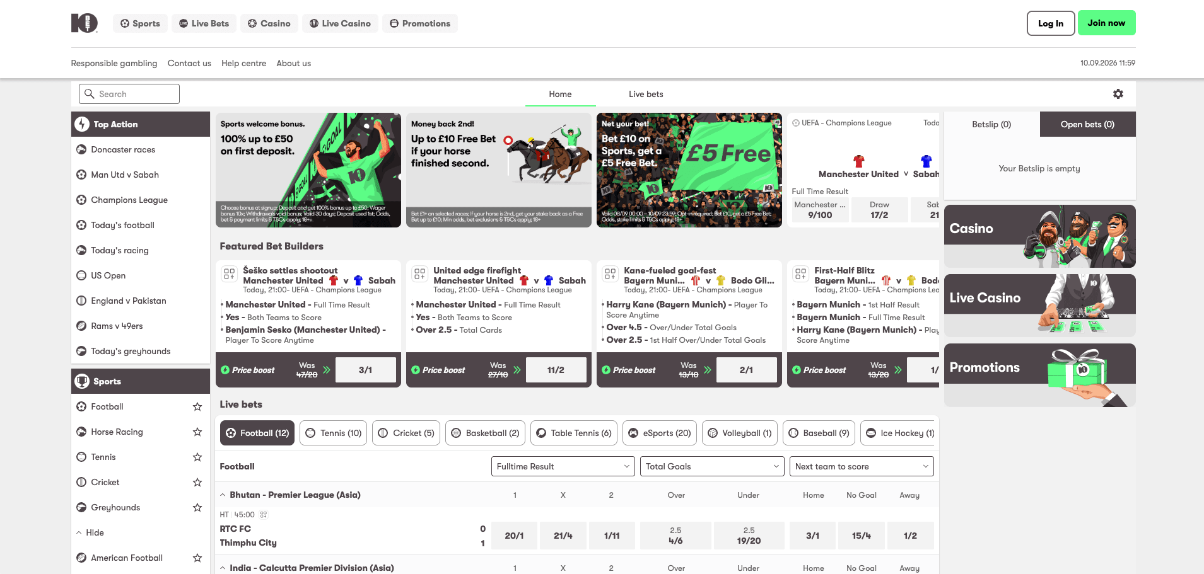
Task: Select the Football (12) live filter
Action: pyautogui.click(x=257, y=433)
